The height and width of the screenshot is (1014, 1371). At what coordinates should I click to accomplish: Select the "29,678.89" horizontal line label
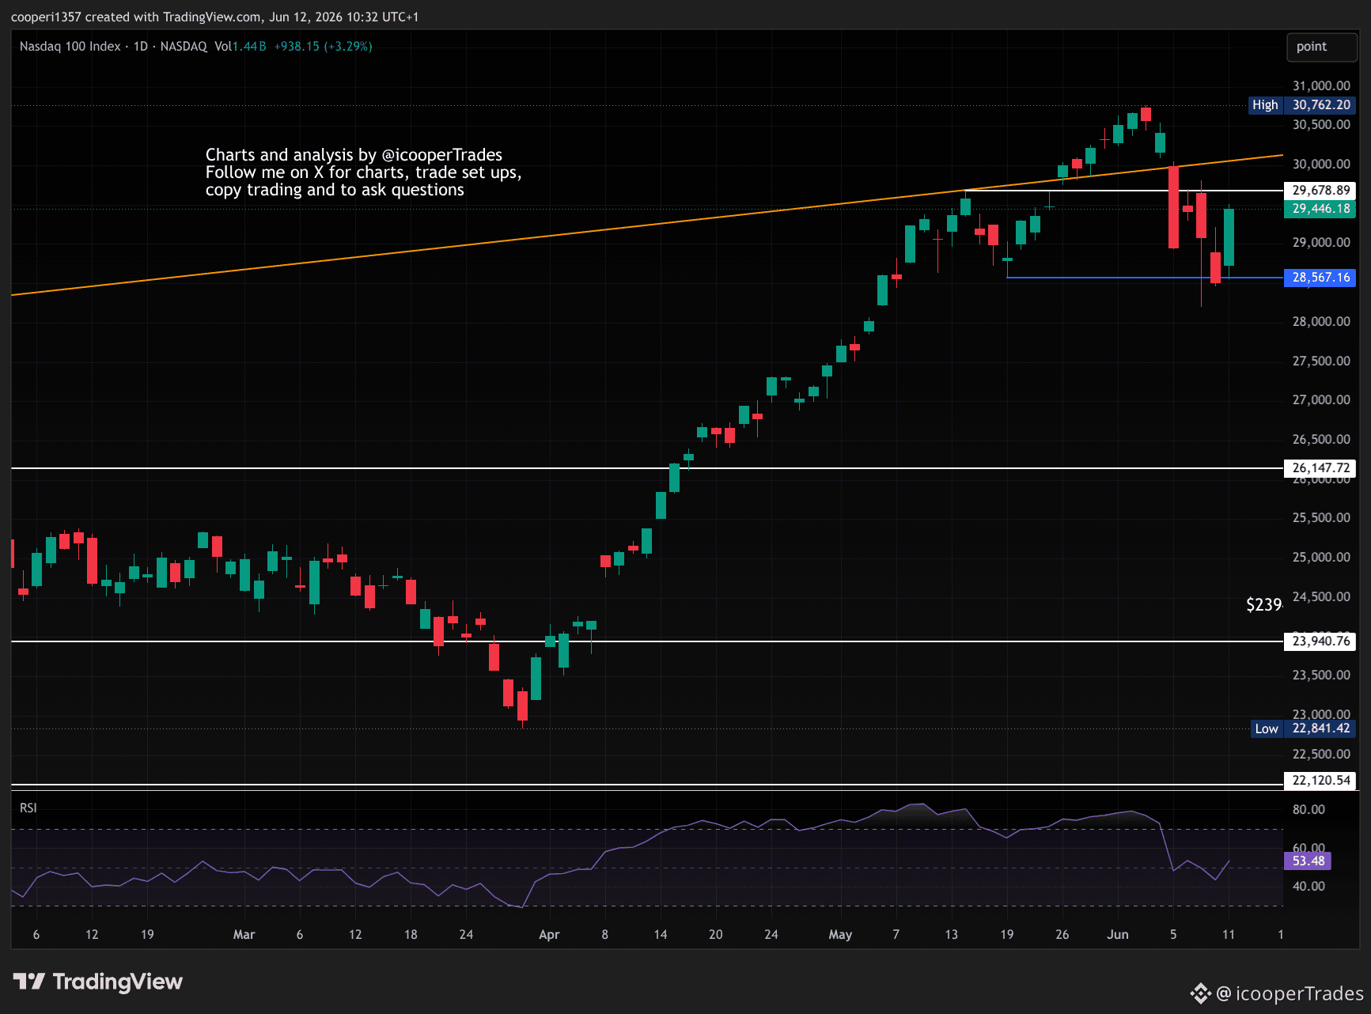point(1320,191)
